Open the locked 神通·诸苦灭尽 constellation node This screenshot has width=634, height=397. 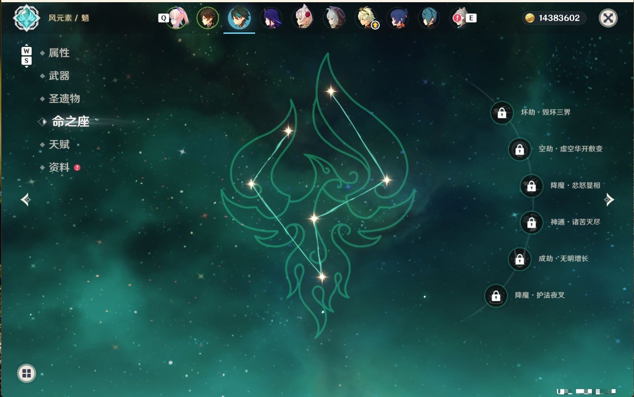pyautogui.click(x=532, y=223)
